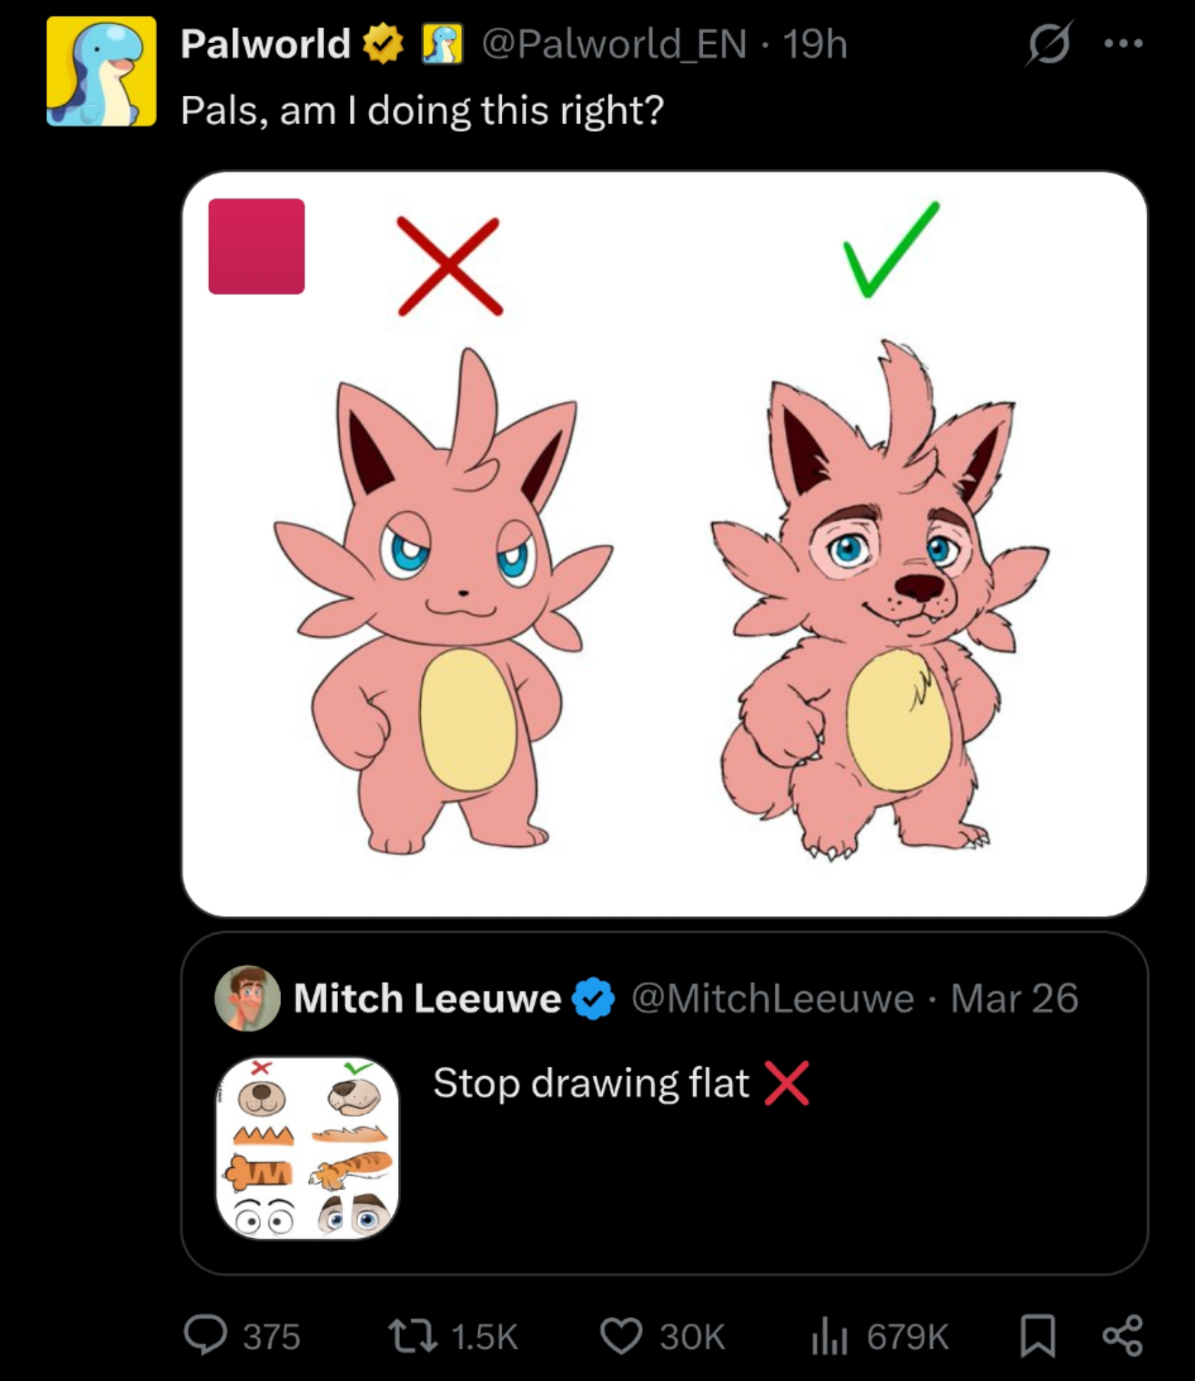
Task: Open the pink creature comparison image
Action: pyautogui.click(x=664, y=607)
